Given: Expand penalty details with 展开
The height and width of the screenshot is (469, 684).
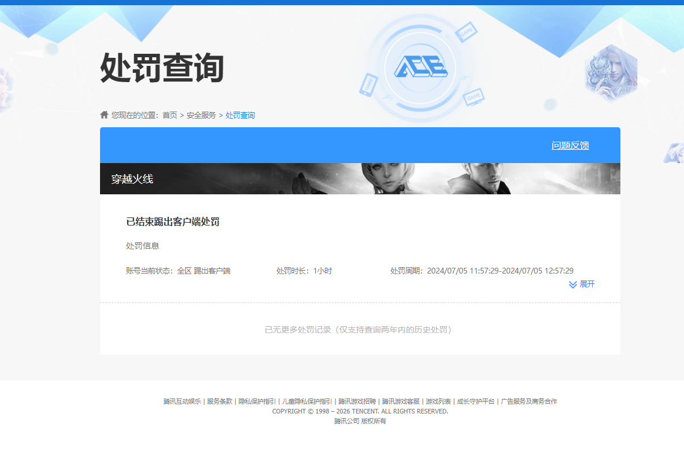Looking at the screenshot, I should [587, 284].
